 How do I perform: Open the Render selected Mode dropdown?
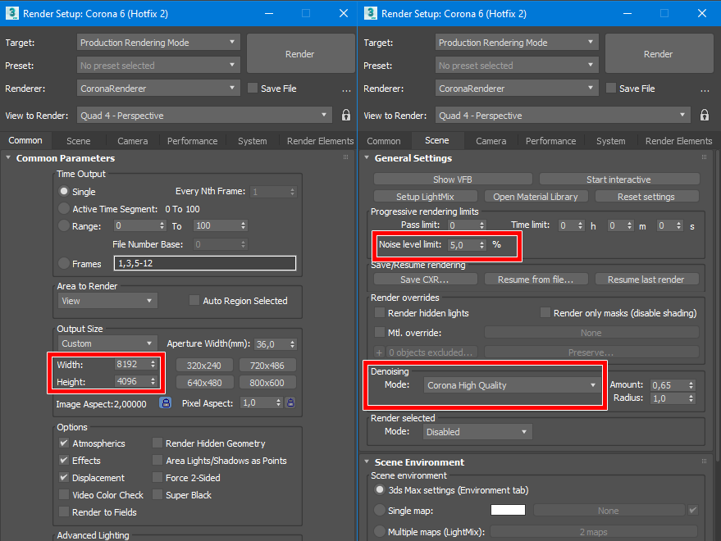[x=477, y=432]
